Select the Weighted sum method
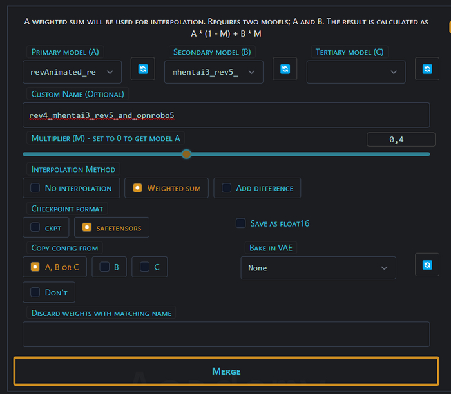 click(x=166, y=188)
